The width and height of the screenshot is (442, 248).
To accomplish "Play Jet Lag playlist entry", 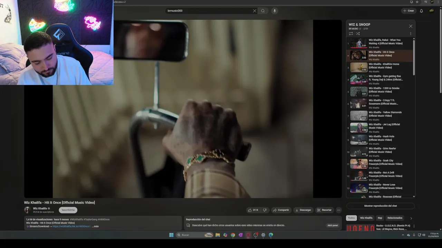I will click(379, 128).
